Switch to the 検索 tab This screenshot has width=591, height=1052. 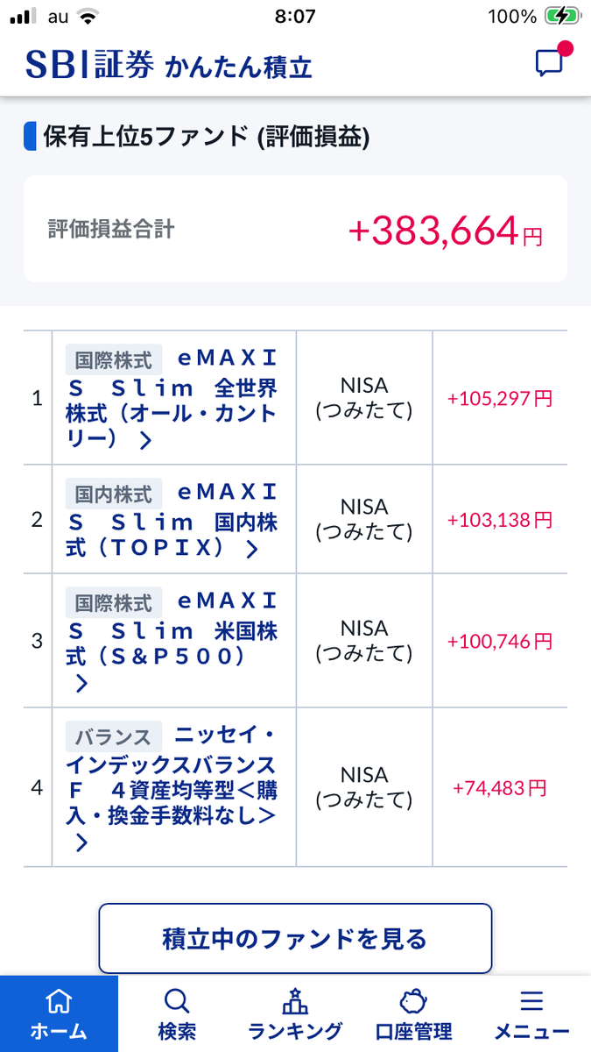tap(177, 1014)
